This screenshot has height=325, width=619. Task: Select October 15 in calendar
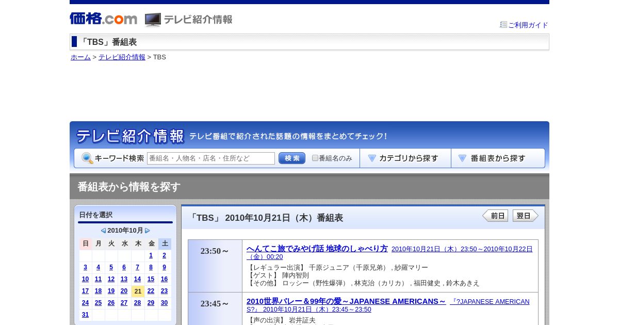pyautogui.click(x=151, y=279)
